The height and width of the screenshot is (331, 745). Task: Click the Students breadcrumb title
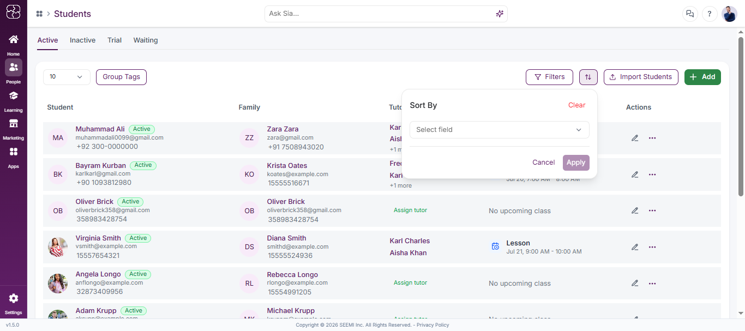73,14
